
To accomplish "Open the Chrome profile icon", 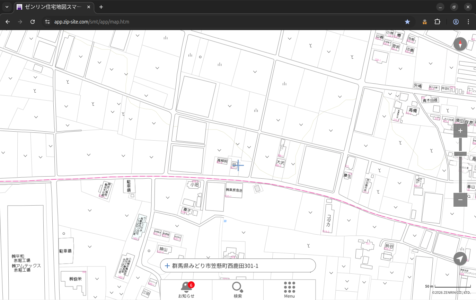I will point(456,22).
